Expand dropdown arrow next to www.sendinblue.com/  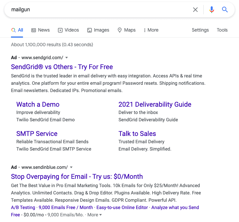[x=71, y=167]
